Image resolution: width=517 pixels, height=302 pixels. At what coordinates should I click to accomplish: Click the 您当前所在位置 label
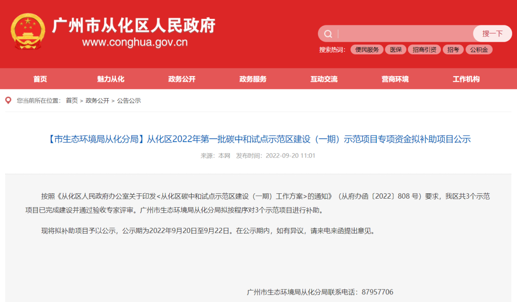(39, 101)
